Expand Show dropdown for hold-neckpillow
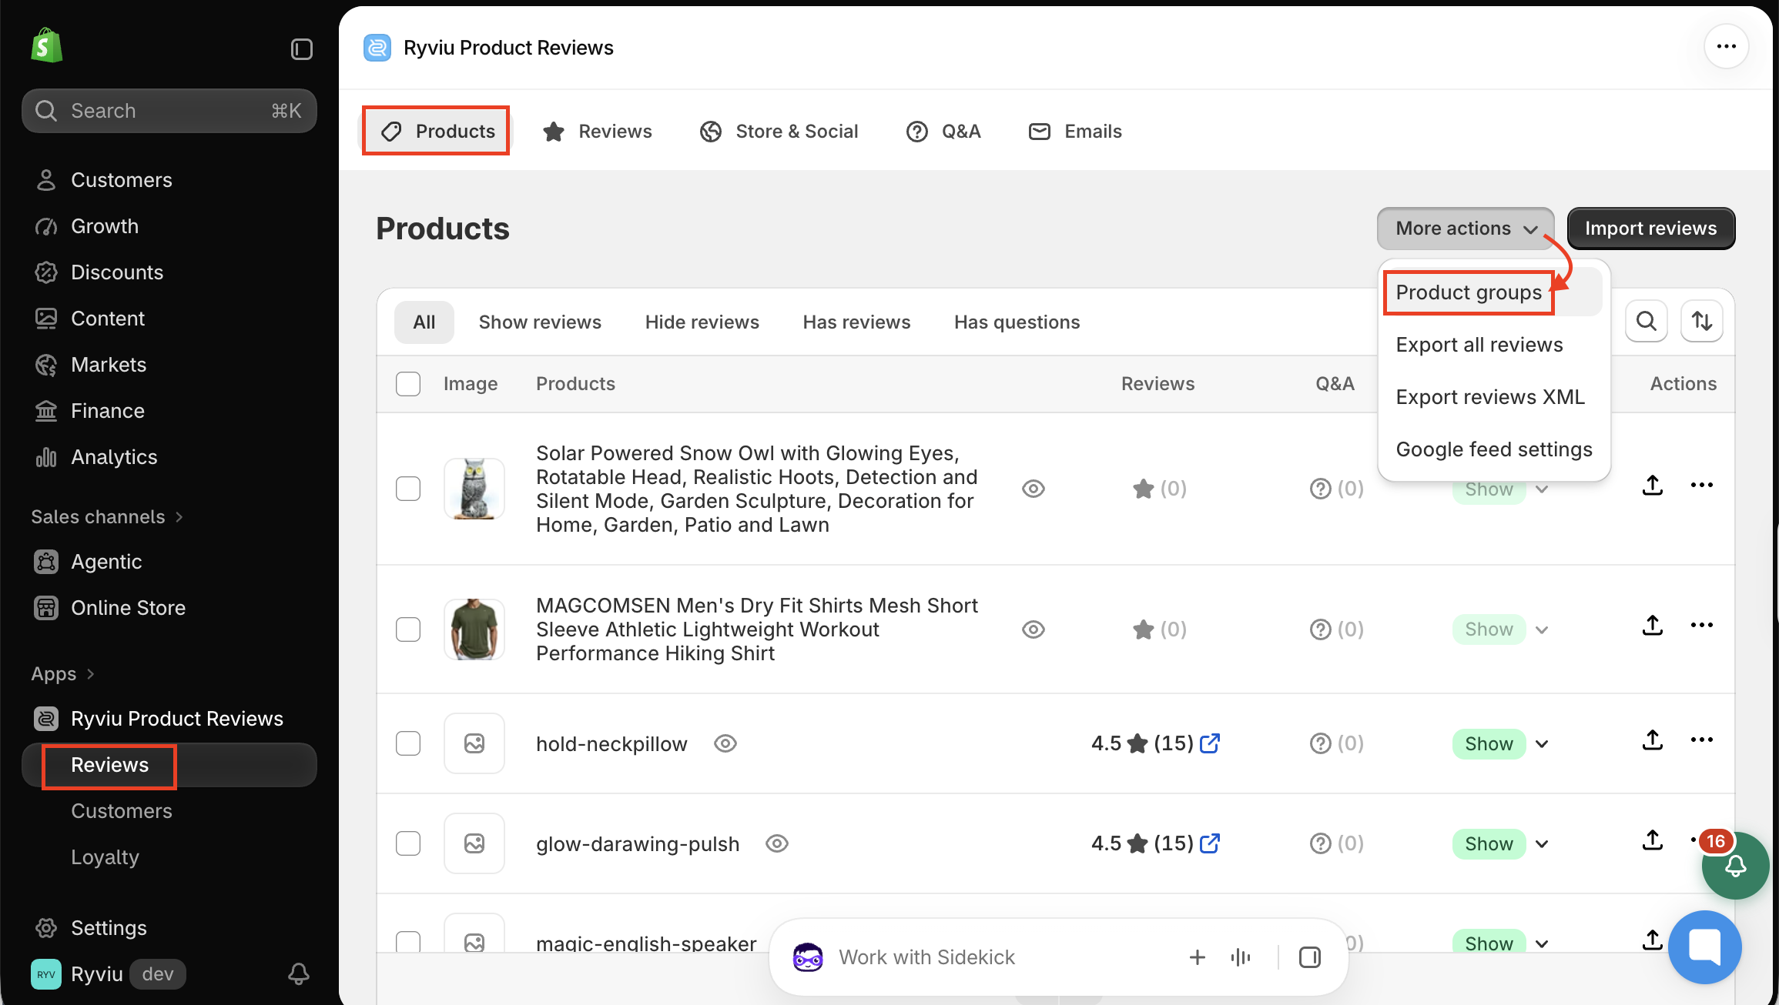Viewport: 1779px width, 1005px height. (x=1542, y=744)
